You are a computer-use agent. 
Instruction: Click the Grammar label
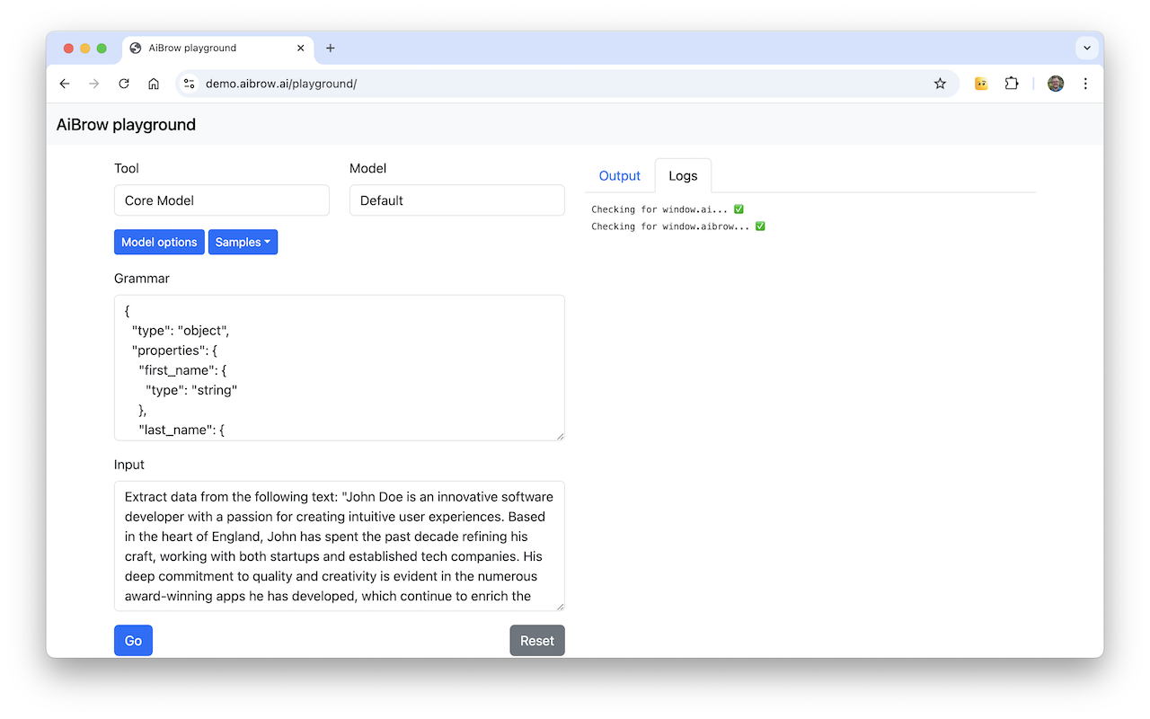point(142,279)
